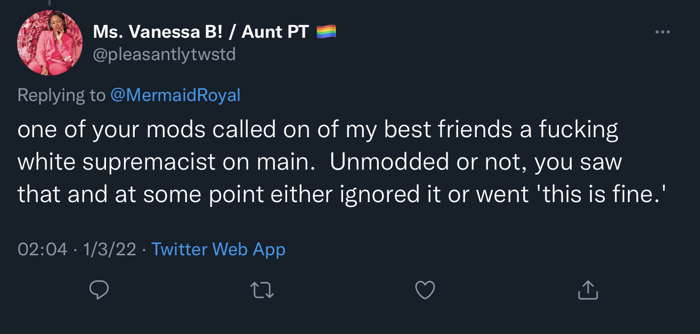Click the reply speech bubble icon
This screenshot has width=700, height=334.
(x=99, y=290)
